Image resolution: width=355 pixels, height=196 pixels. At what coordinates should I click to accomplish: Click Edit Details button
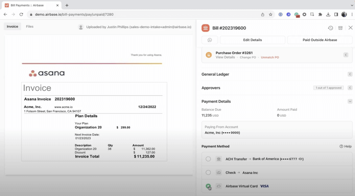tap(252, 40)
